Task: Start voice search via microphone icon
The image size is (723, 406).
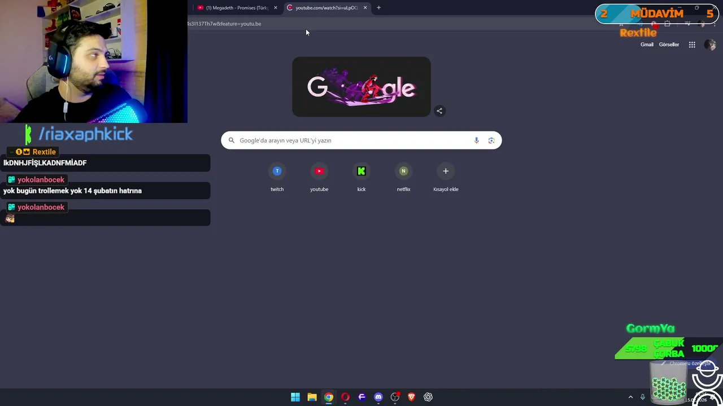Action: [476, 140]
